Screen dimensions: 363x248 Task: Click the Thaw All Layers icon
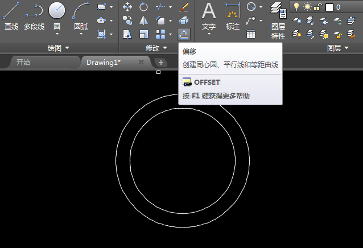[x=324, y=34]
